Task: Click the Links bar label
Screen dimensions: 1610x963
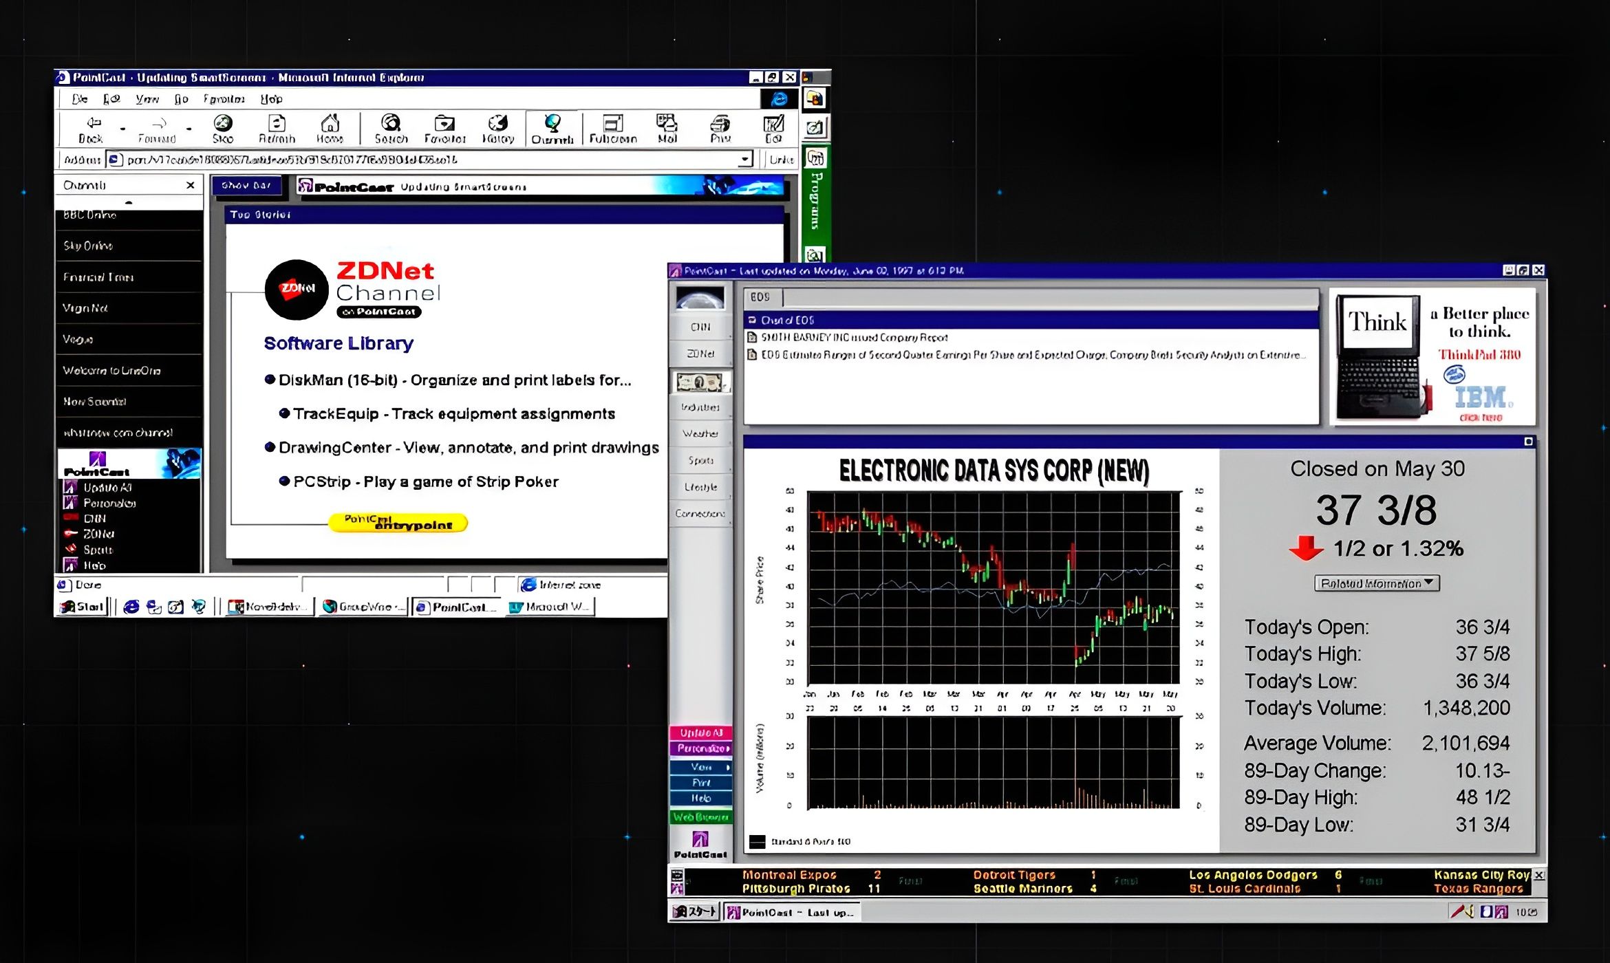Action: 782,160
